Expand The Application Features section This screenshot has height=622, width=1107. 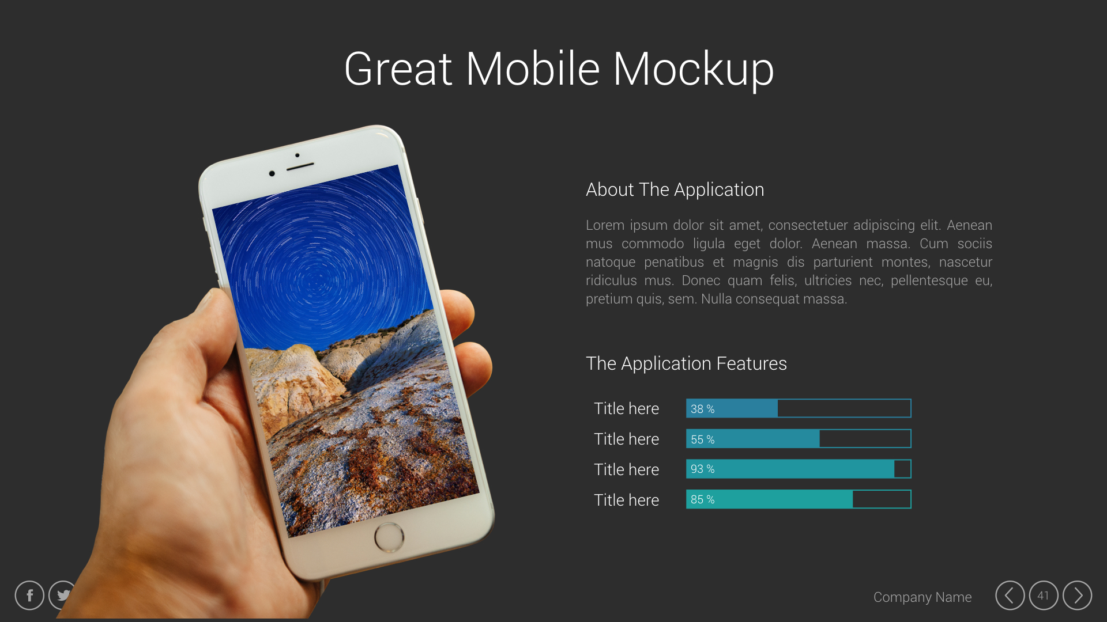(684, 363)
